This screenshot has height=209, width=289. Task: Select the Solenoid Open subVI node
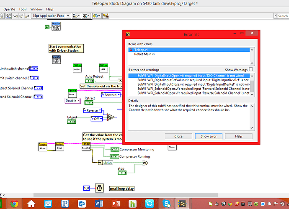(x=72, y=93)
